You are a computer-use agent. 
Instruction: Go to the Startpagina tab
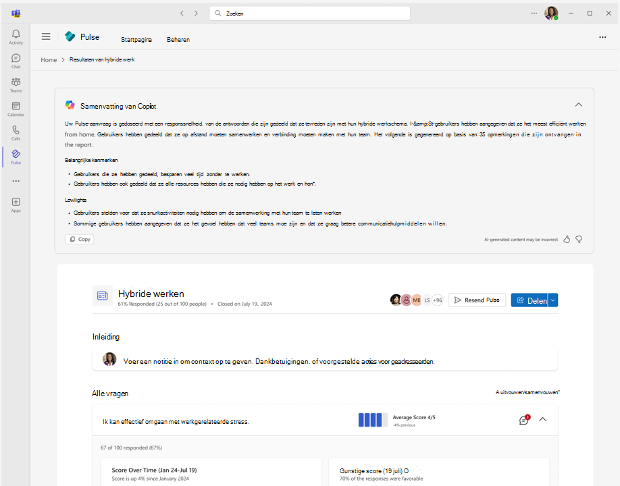(x=136, y=40)
